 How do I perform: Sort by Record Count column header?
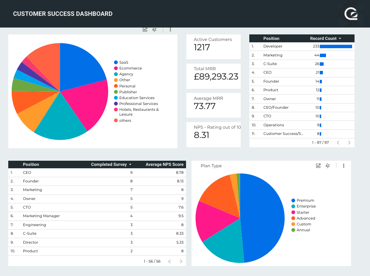[325, 39]
